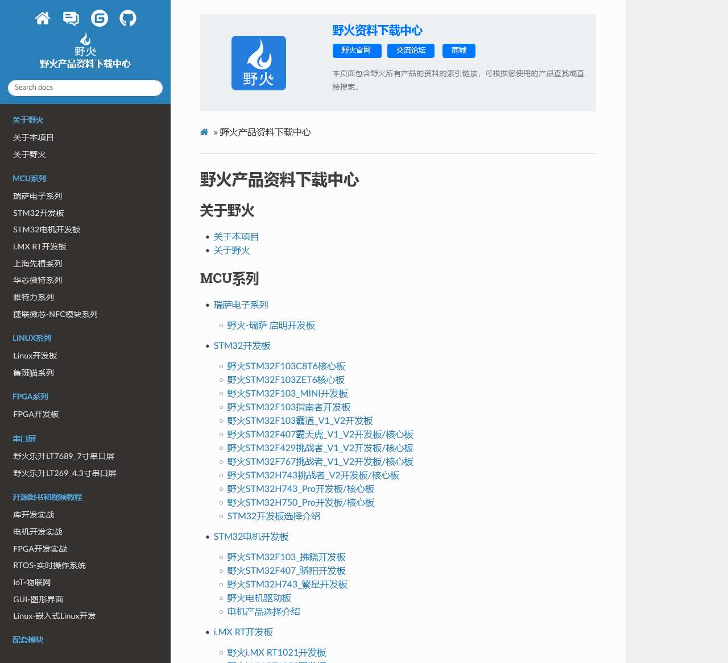Open 野火电机驱动板 link
Screen dimensions: 728x663
[x=259, y=598]
